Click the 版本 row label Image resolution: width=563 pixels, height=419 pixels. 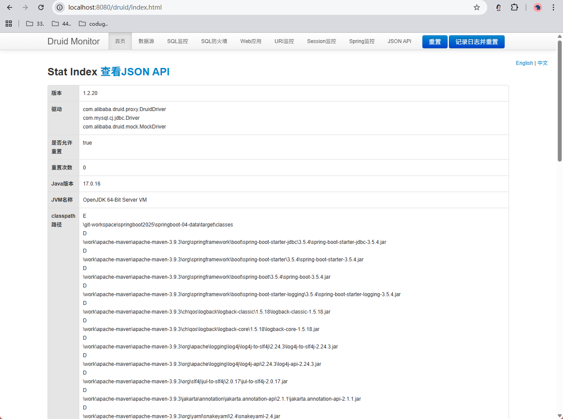point(57,93)
